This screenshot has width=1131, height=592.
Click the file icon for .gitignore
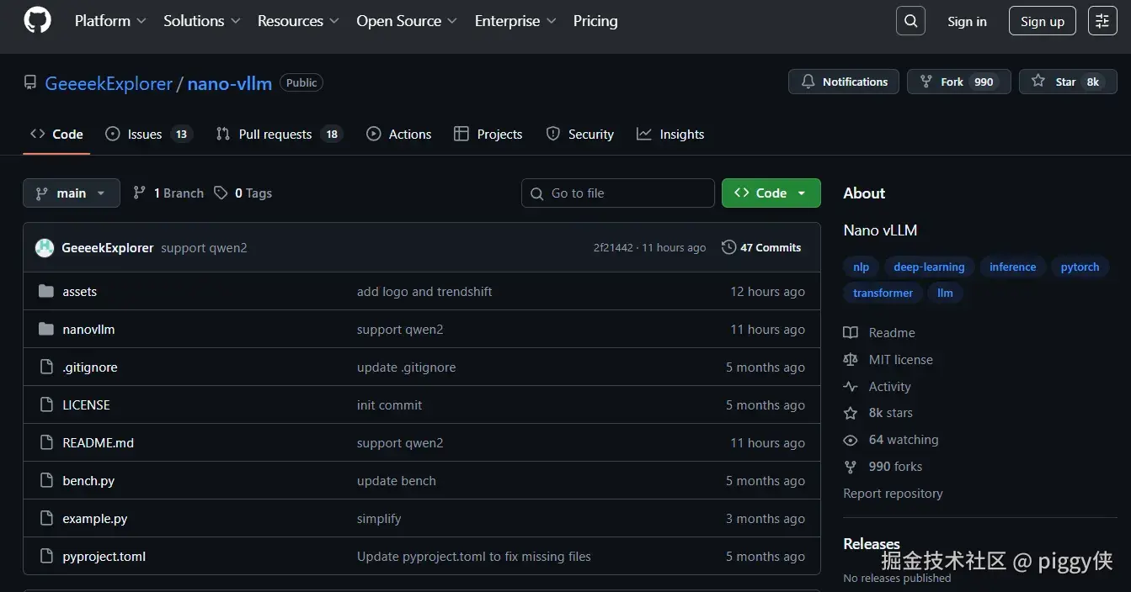tap(46, 367)
